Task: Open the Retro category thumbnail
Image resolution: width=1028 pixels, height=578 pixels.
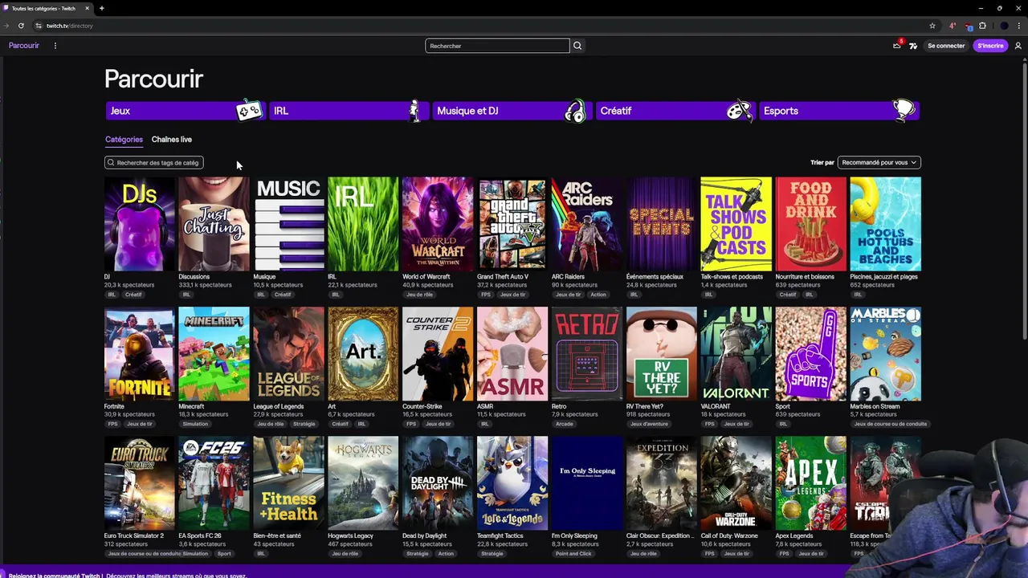Action: 587,354
